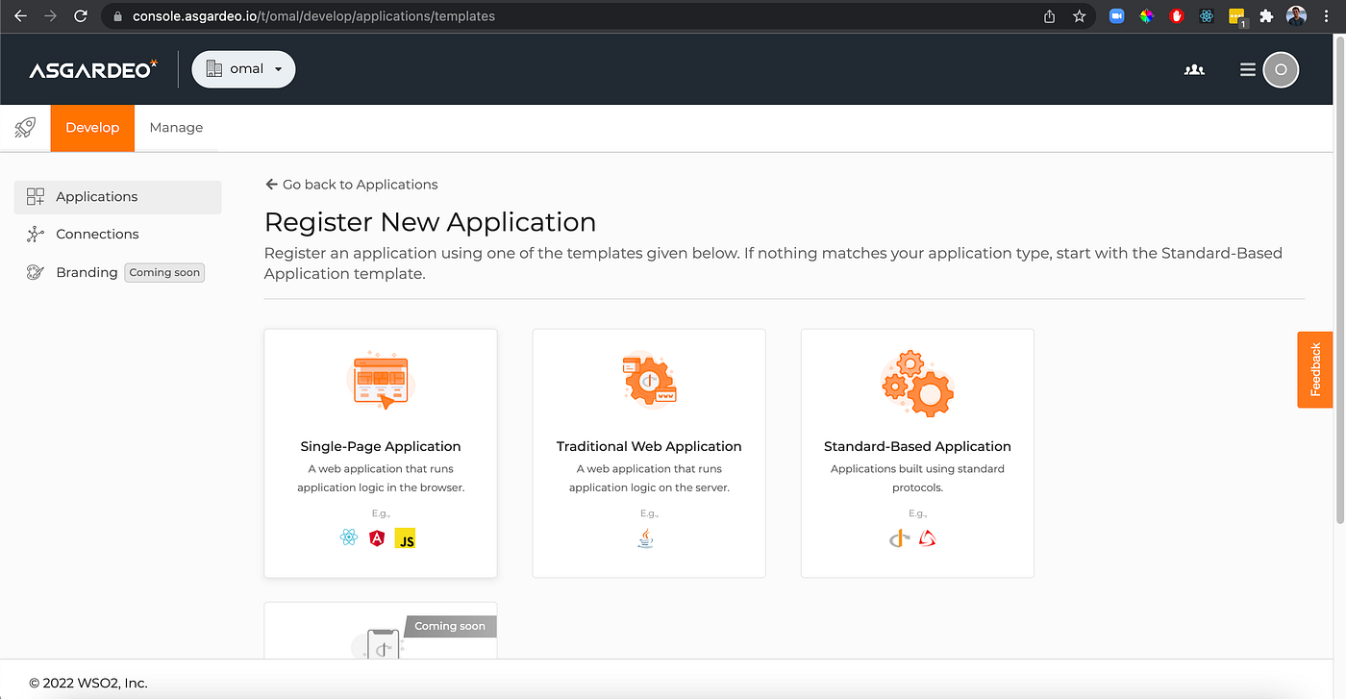
Task: Open the user avatar account menu
Action: coord(1280,69)
